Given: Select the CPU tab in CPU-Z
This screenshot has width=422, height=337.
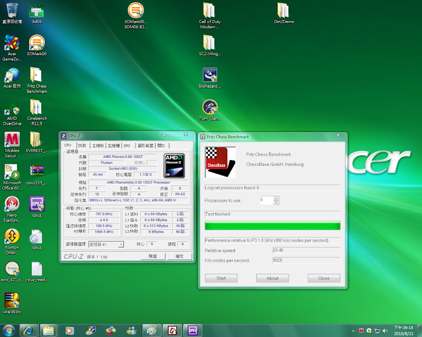Looking at the screenshot, I should (x=68, y=145).
